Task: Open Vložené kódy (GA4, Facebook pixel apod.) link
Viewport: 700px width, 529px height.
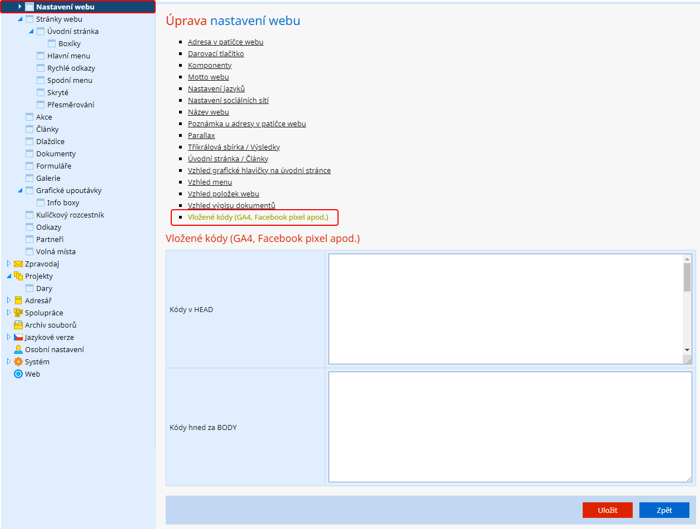Action: tap(258, 217)
